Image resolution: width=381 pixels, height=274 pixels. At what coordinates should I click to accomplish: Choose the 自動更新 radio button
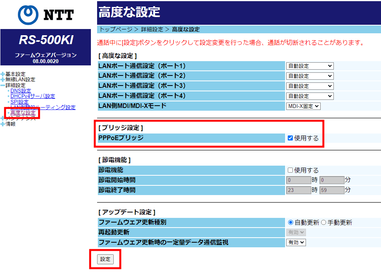290,223
